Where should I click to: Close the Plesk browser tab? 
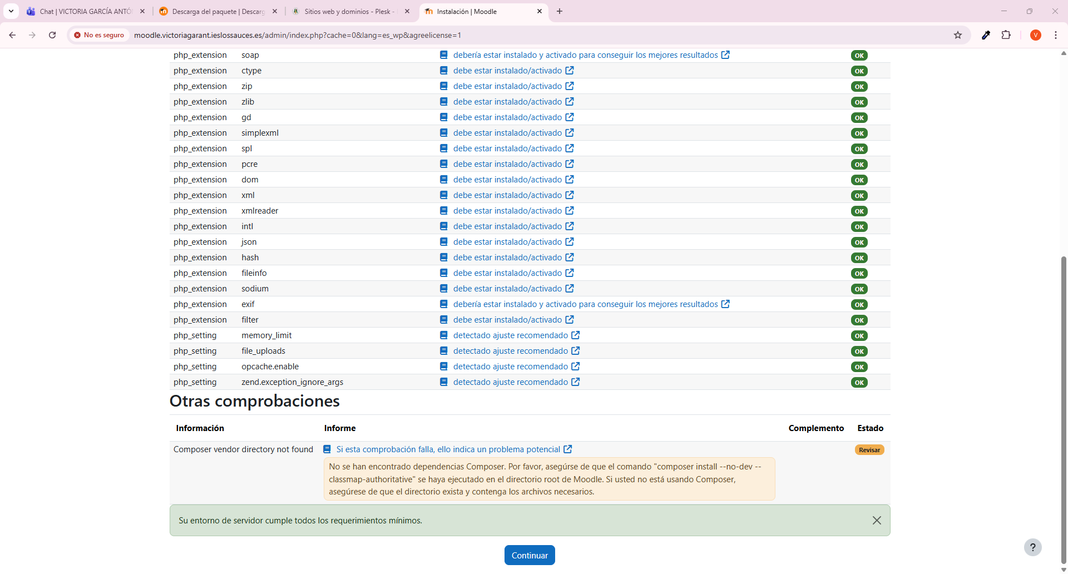click(407, 11)
